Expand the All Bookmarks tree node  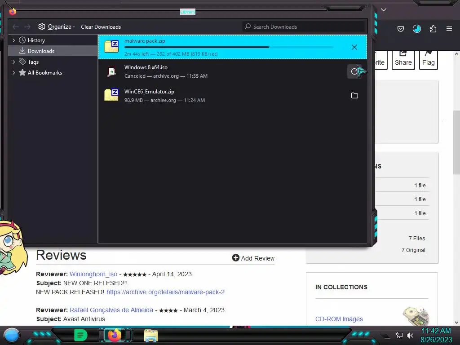point(13,73)
